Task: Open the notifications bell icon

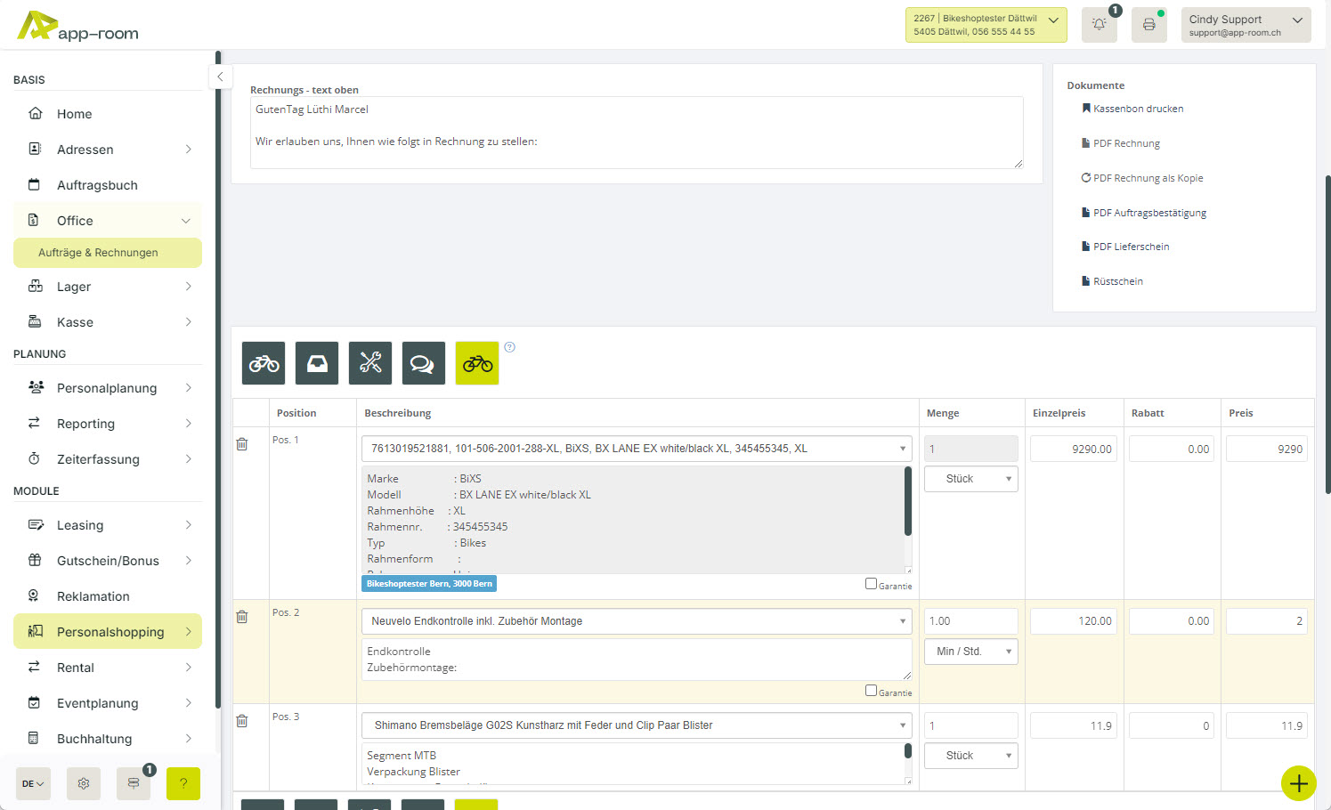Action: [1099, 25]
